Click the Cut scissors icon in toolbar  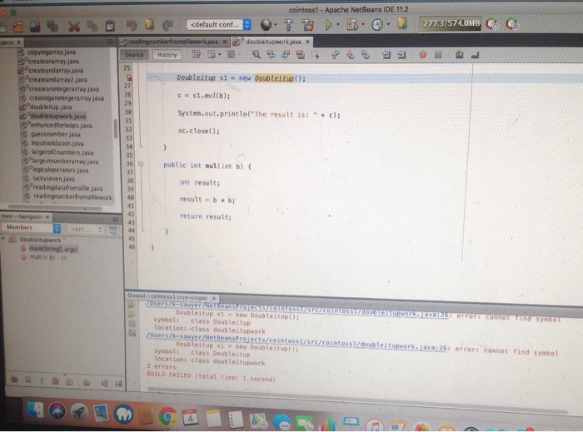tap(74, 26)
